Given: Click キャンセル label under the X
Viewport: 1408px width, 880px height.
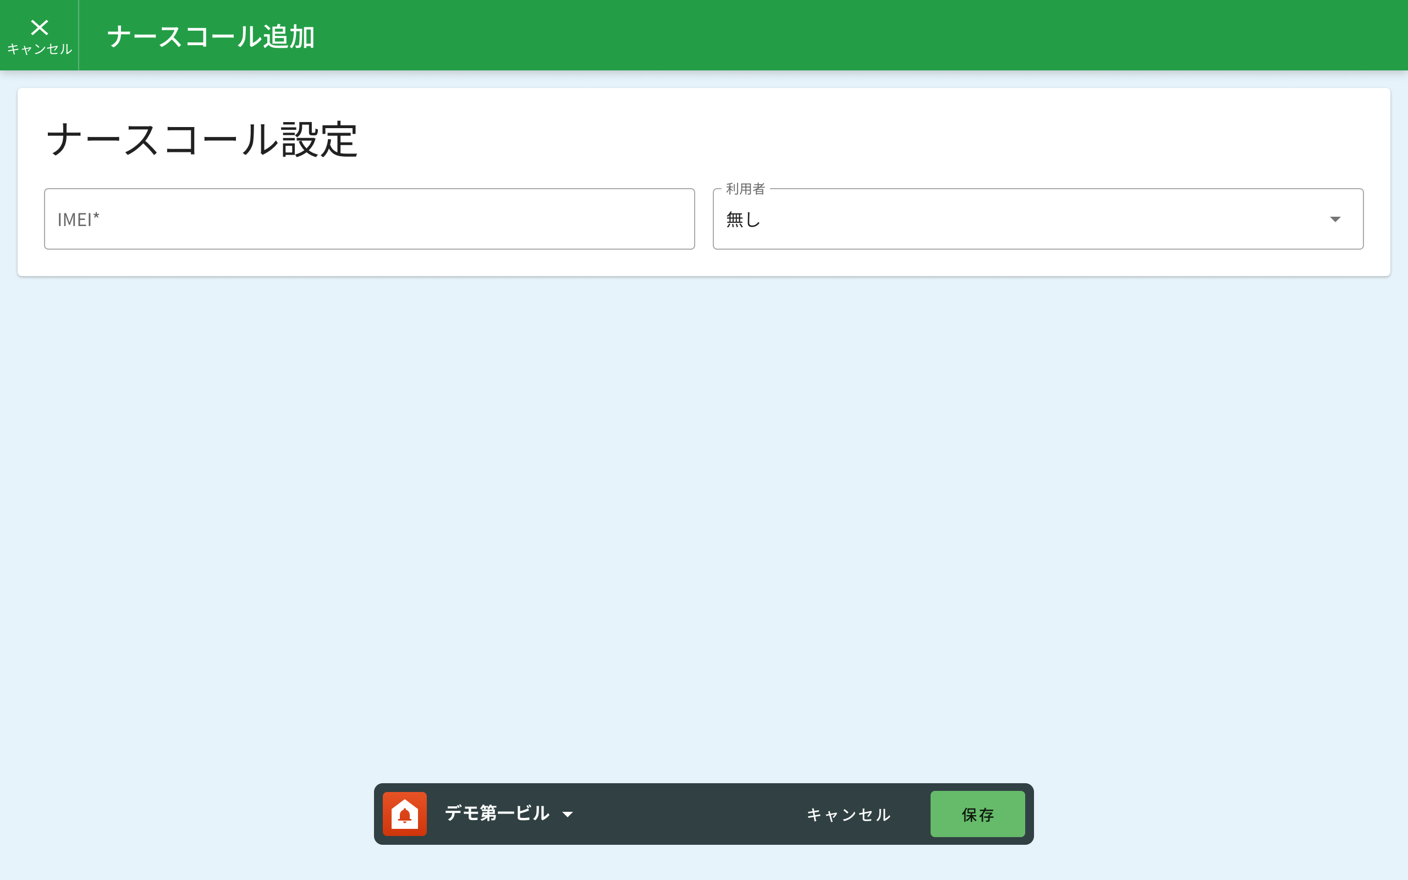Looking at the screenshot, I should [x=40, y=50].
